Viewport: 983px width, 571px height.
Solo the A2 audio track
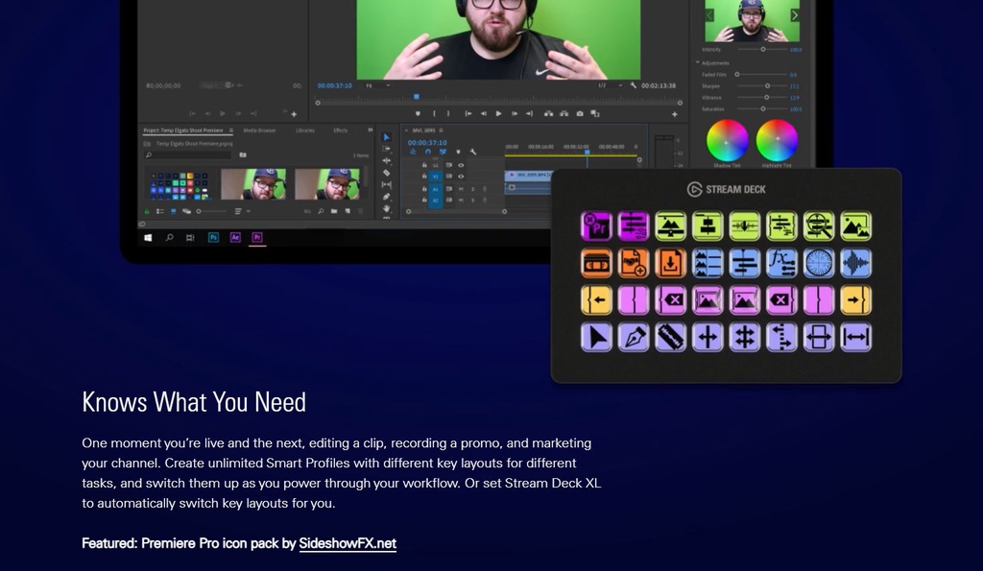[x=472, y=200]
